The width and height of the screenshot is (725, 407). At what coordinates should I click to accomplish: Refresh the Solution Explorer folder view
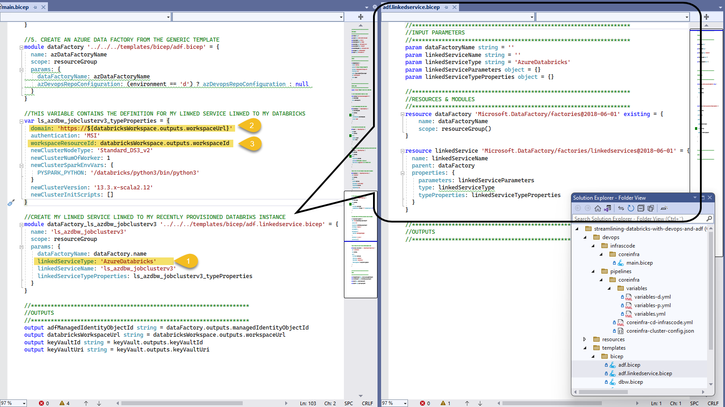[631, 208]
